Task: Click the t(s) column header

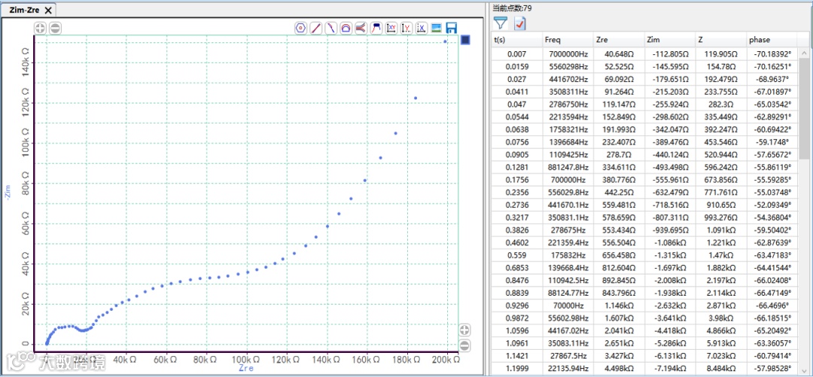Action: point(516,39)
